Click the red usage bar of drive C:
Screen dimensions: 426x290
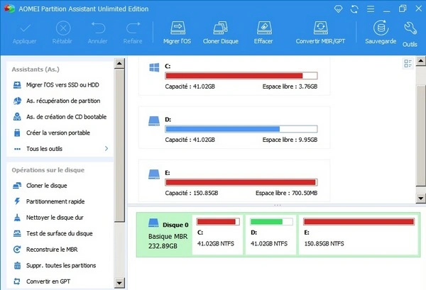coord(234,76)
